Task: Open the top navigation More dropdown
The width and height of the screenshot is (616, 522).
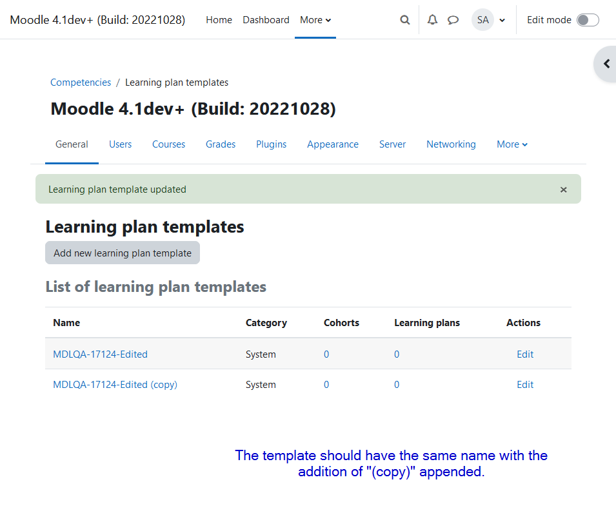Action: 315,20
